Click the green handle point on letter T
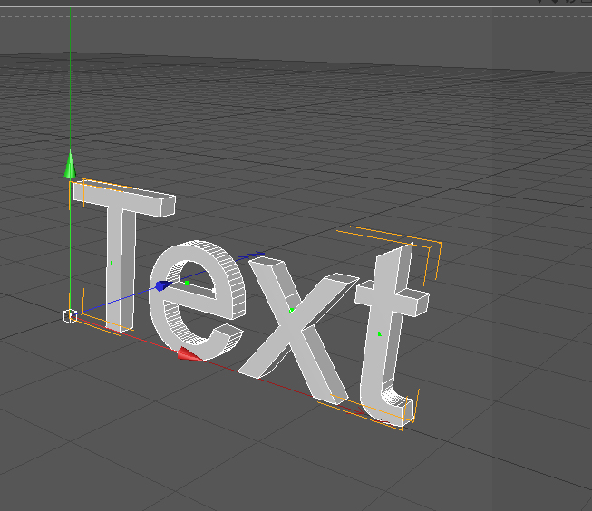 [112, 264]
